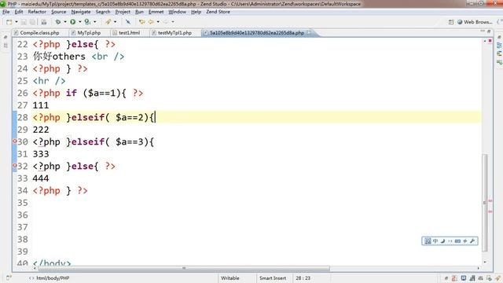Click the 444 text on line 33
503x283 pixels.
point(41,178)
